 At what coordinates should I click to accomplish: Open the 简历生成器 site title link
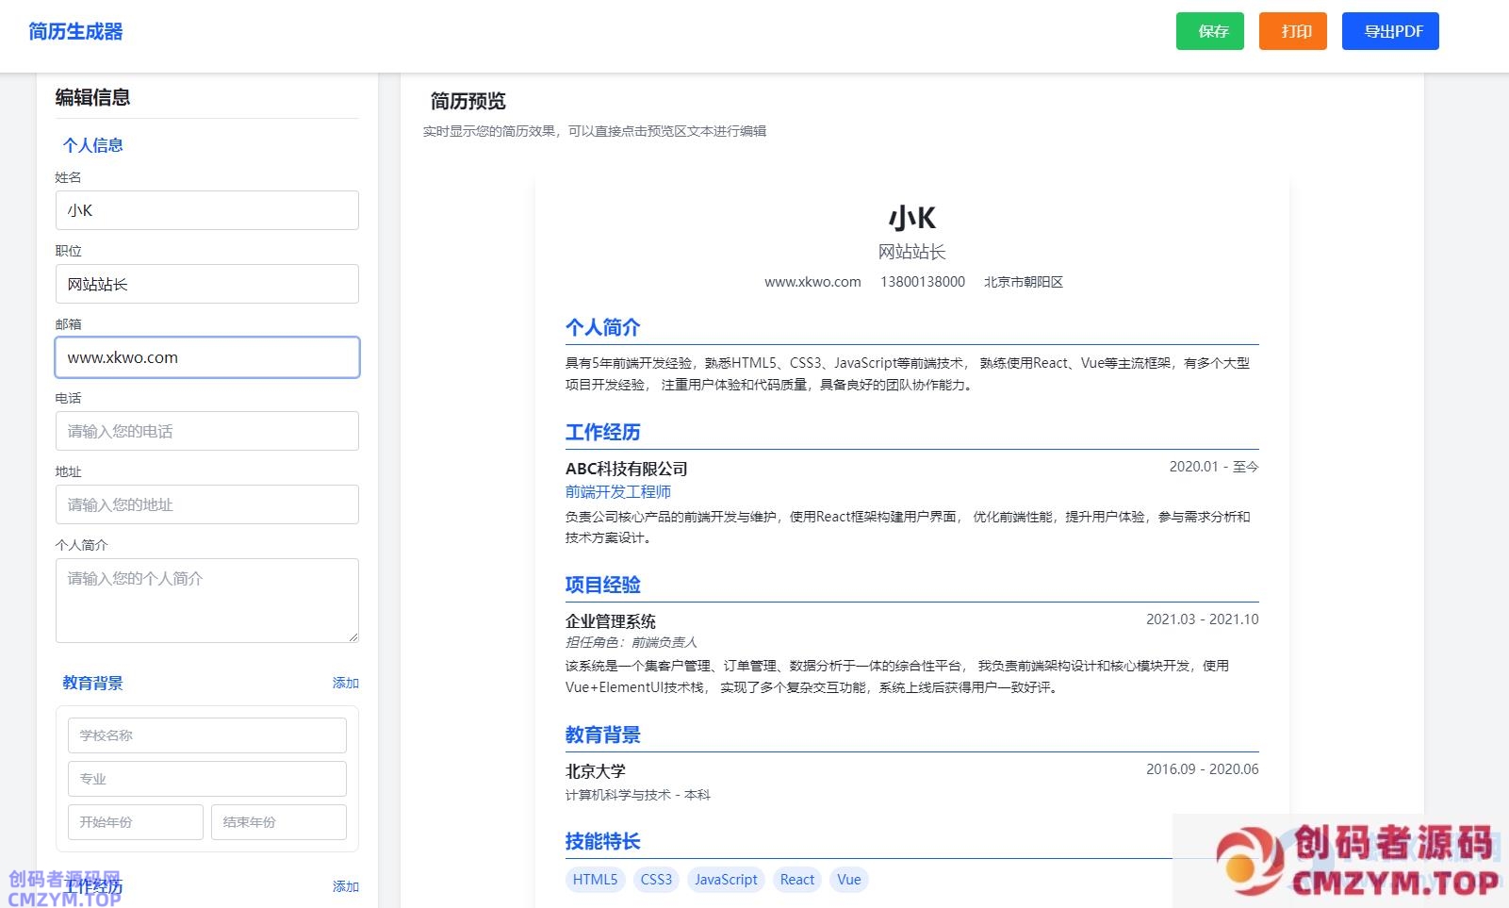tap(75, 31)
